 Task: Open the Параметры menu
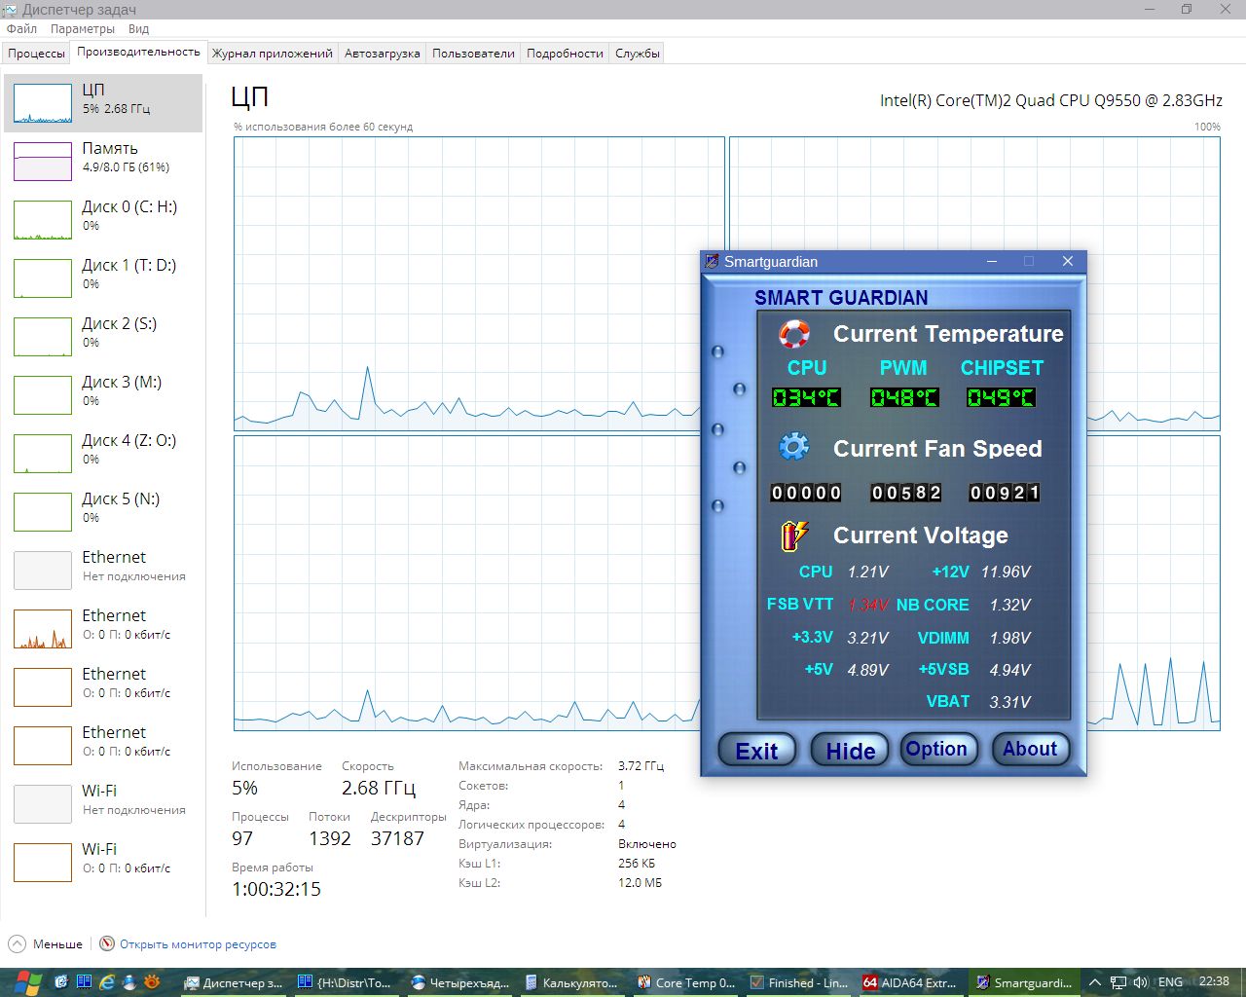(83, 29)
